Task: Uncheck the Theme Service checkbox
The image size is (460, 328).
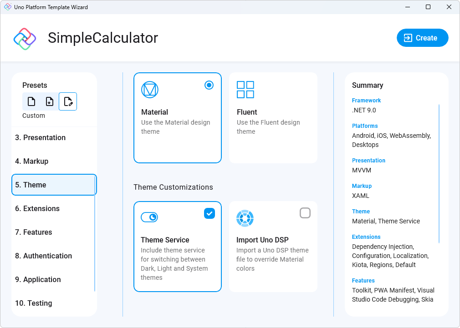Action: 210,213
